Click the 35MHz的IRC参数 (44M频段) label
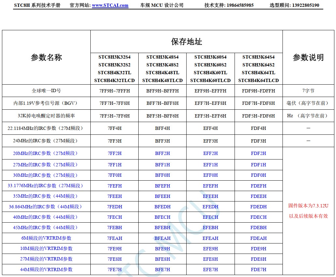 [46, 196]
